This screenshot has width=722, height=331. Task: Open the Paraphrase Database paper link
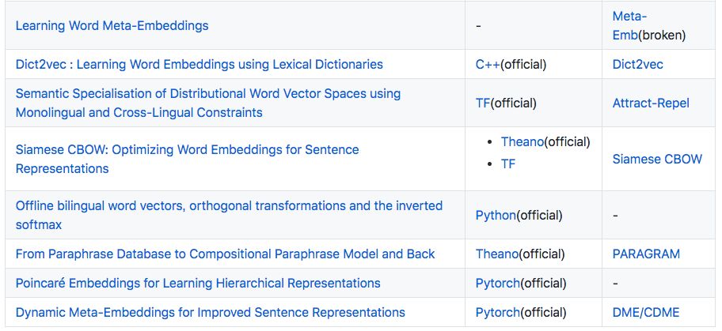(225, 254)
